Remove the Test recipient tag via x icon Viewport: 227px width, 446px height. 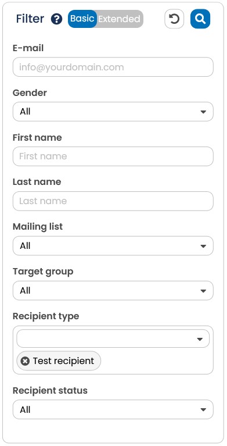click(26, 361)
